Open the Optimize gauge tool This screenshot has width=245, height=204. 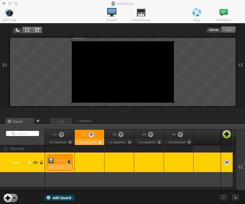click(x=9, y=13)
